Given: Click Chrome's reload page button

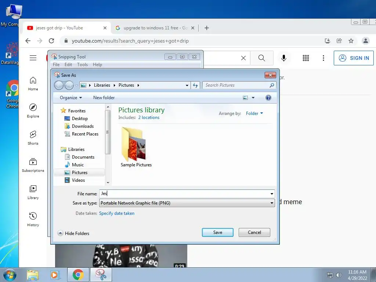Looking at the screenshot, I should tap(51, 41).
